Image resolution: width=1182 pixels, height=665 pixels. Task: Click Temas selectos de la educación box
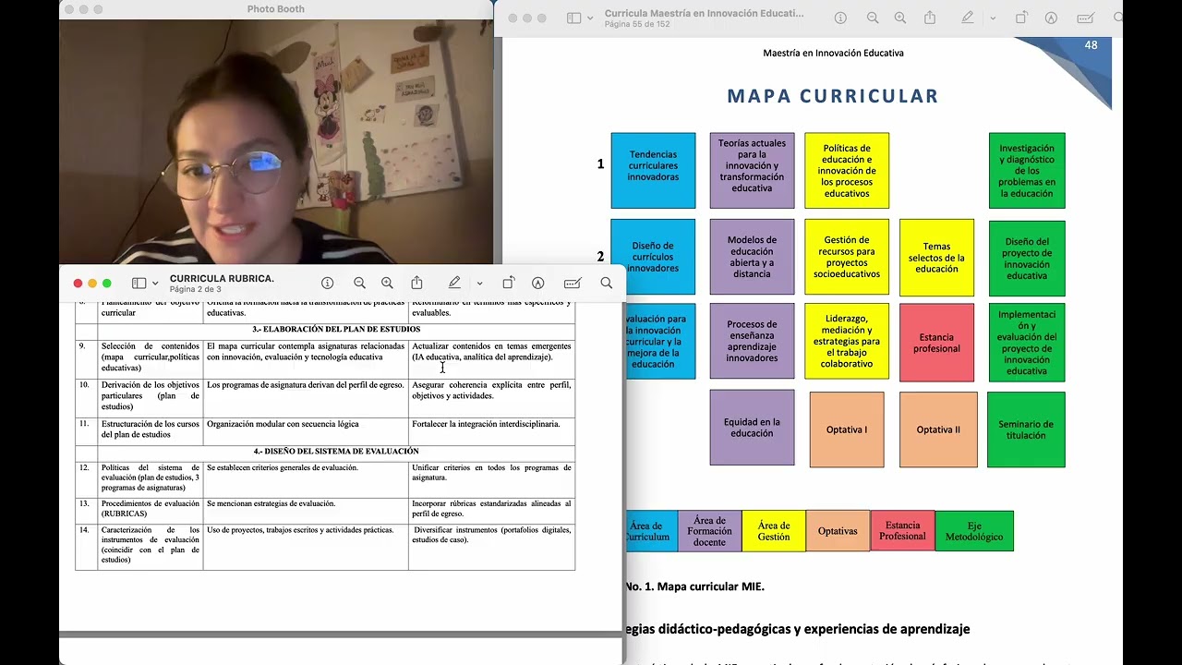936,258
